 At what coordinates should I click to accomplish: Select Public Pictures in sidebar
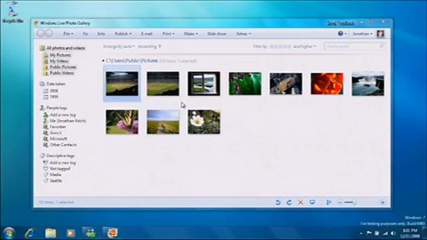tap(63, 67)
